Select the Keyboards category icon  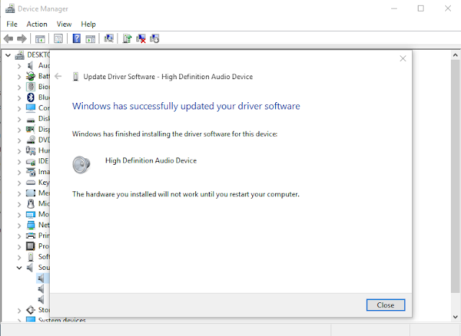(30, 183)
